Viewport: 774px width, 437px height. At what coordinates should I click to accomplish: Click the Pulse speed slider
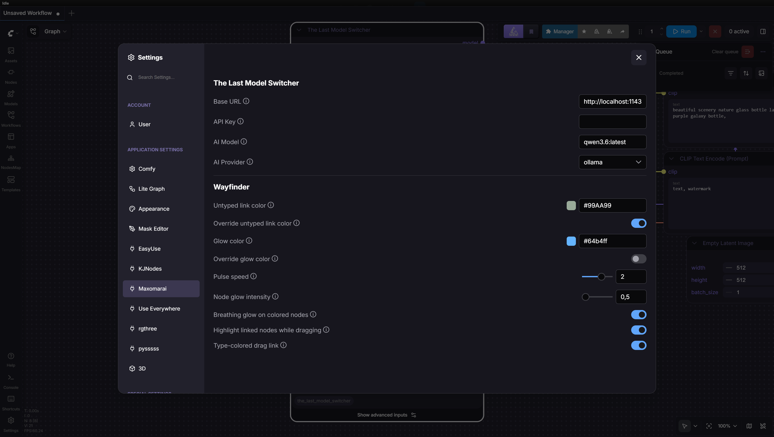coord(597,276)
